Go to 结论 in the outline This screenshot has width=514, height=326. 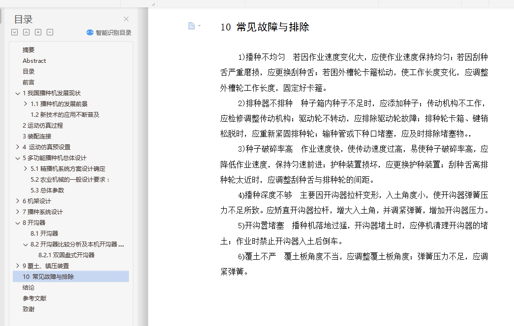[29, 287]
